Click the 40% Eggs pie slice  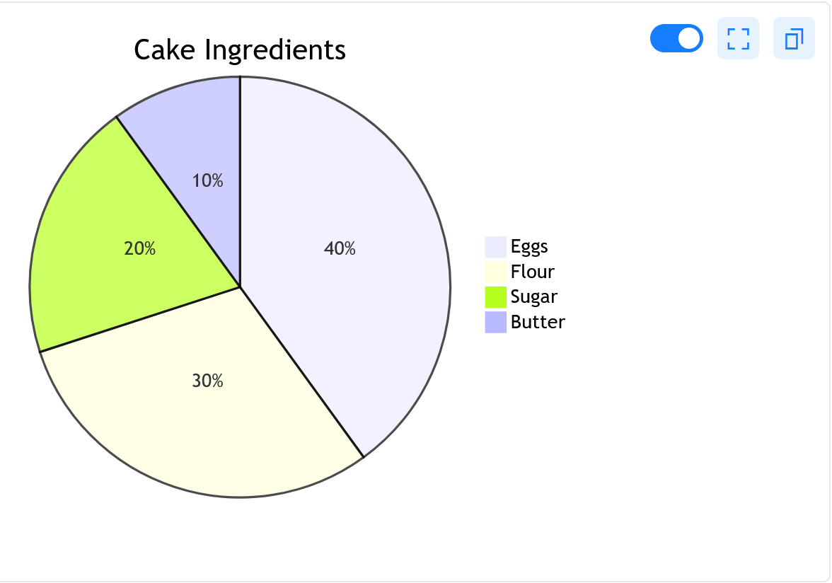click(x=341, y=248)
